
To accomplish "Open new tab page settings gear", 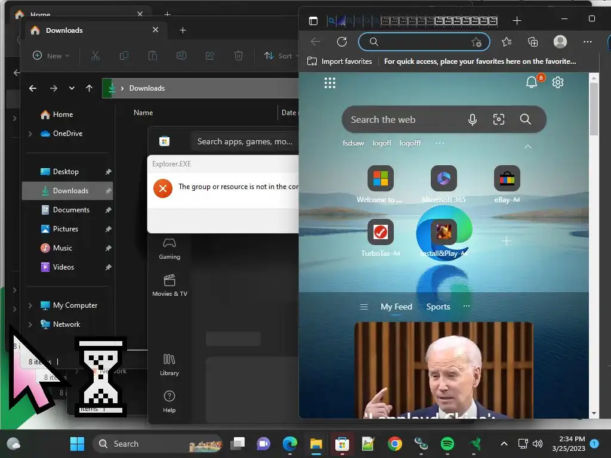I will pos(558,82).
